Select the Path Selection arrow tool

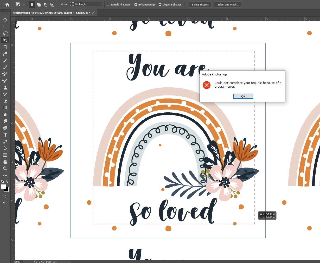(5, 148)
